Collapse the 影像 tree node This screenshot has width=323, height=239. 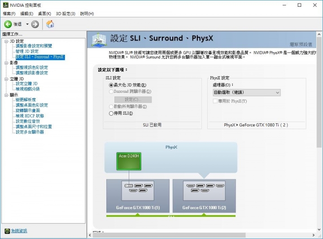[x=6, y=63]
